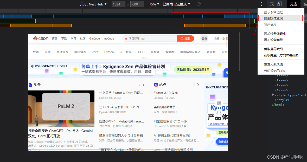Open the 已停用节流模式 throttling dropdown
The width and height of the screenshot is (307, 162).
pyautogui.click(x=176, y=4)
